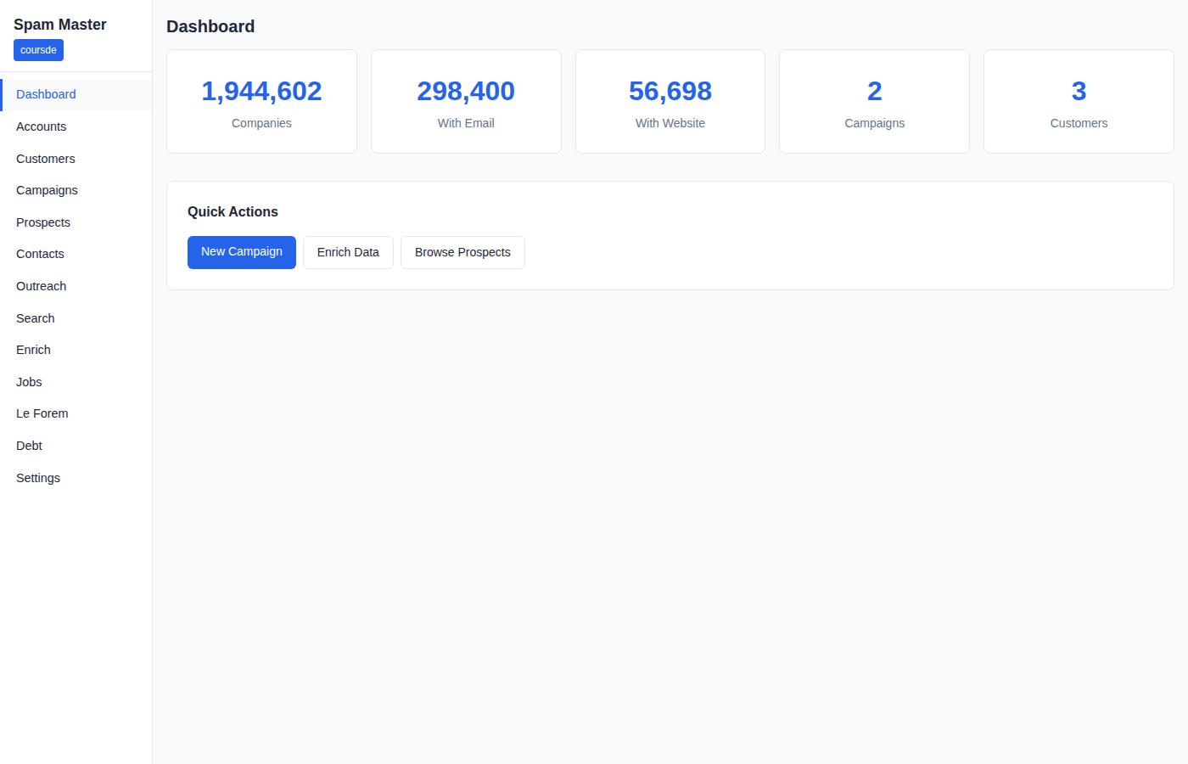
Task: Go to Customers in the sidebar
Action: pyautogui.click(x=45, y=159)
